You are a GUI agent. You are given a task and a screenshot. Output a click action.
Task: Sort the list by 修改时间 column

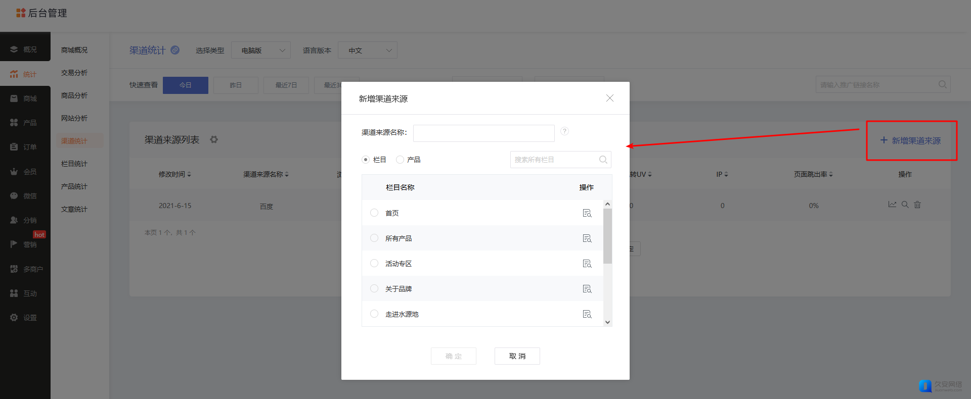[174, 174]
